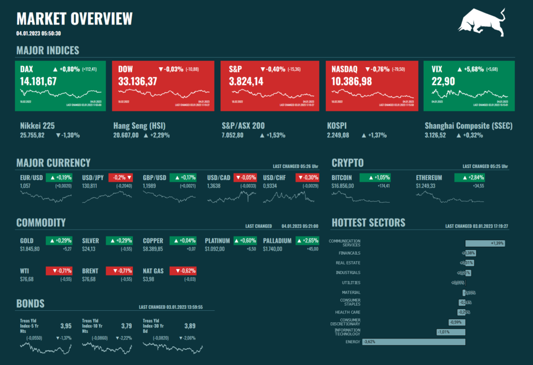Click Bitcoin +1,05% green badge
Viewport: 533px width, 365px height.
pyautogui.click(x=375, y=178)
